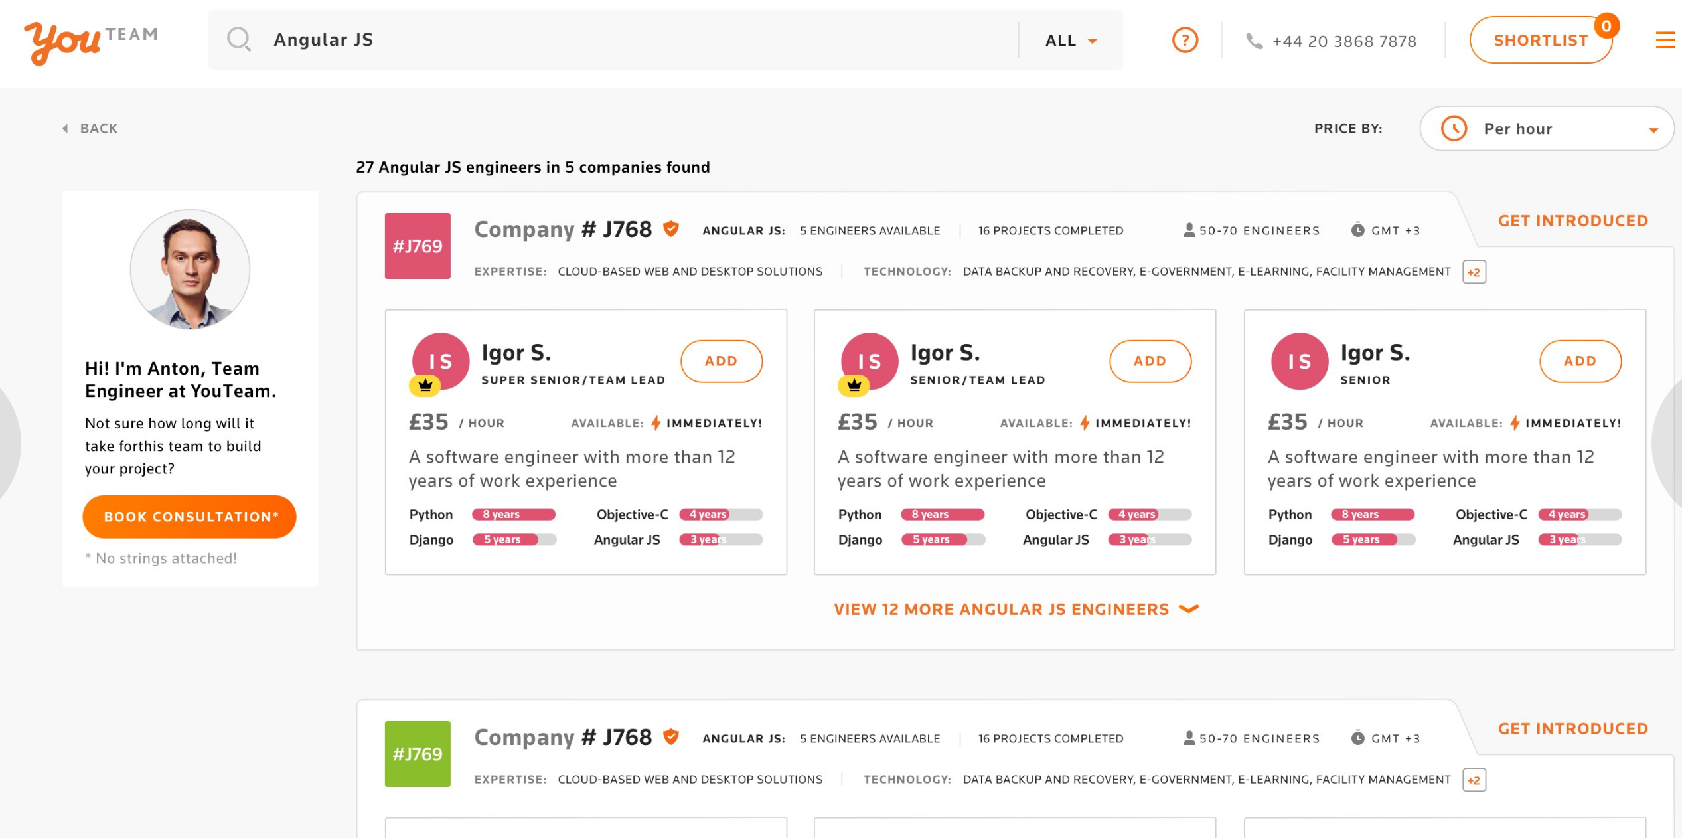Expand +2 technologies of first company
This screenshot has width=1682, height=838.
pyautogui.click(x=1474, y=272)
